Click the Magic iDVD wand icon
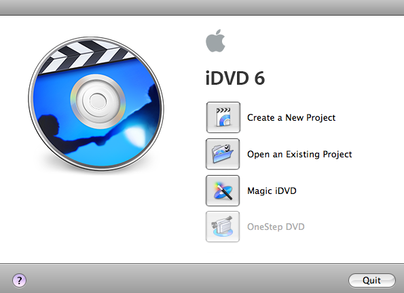Screen dimensions: 404x293 pyautogui.click(x=223, y=191)
